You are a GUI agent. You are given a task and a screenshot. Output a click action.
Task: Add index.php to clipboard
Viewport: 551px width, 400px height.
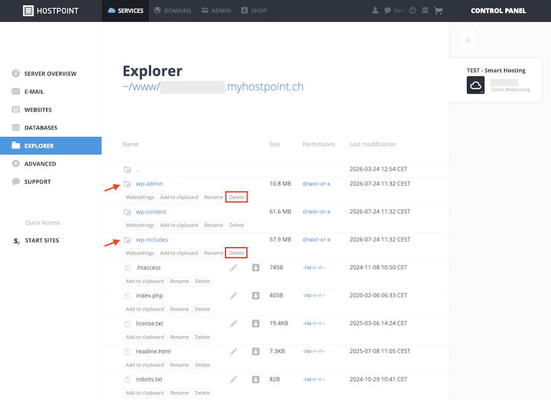pyautogui.click(x=145, y=309)
